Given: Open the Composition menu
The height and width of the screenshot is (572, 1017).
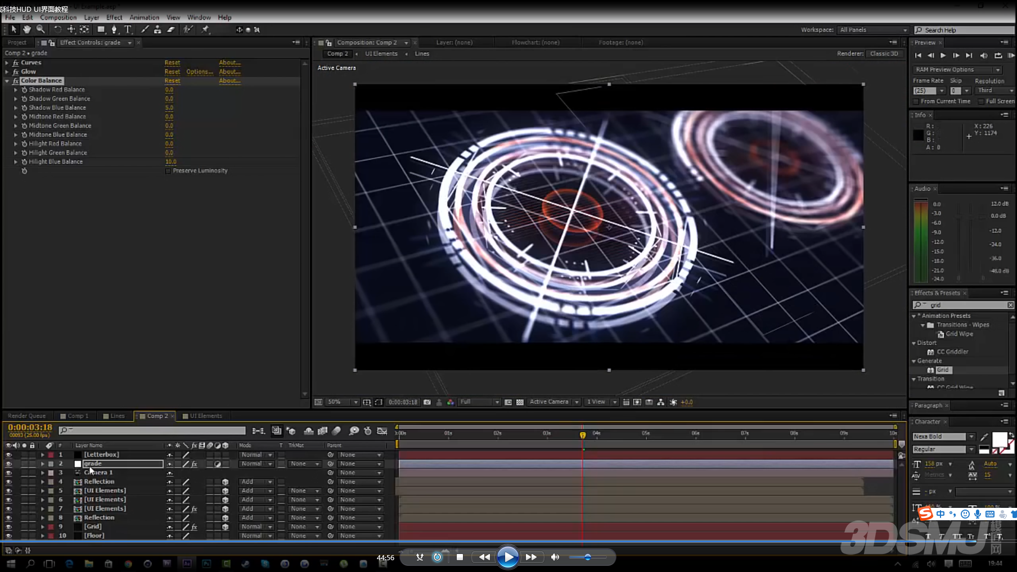Looking at the screenshot, I should (x=58, y=17).
